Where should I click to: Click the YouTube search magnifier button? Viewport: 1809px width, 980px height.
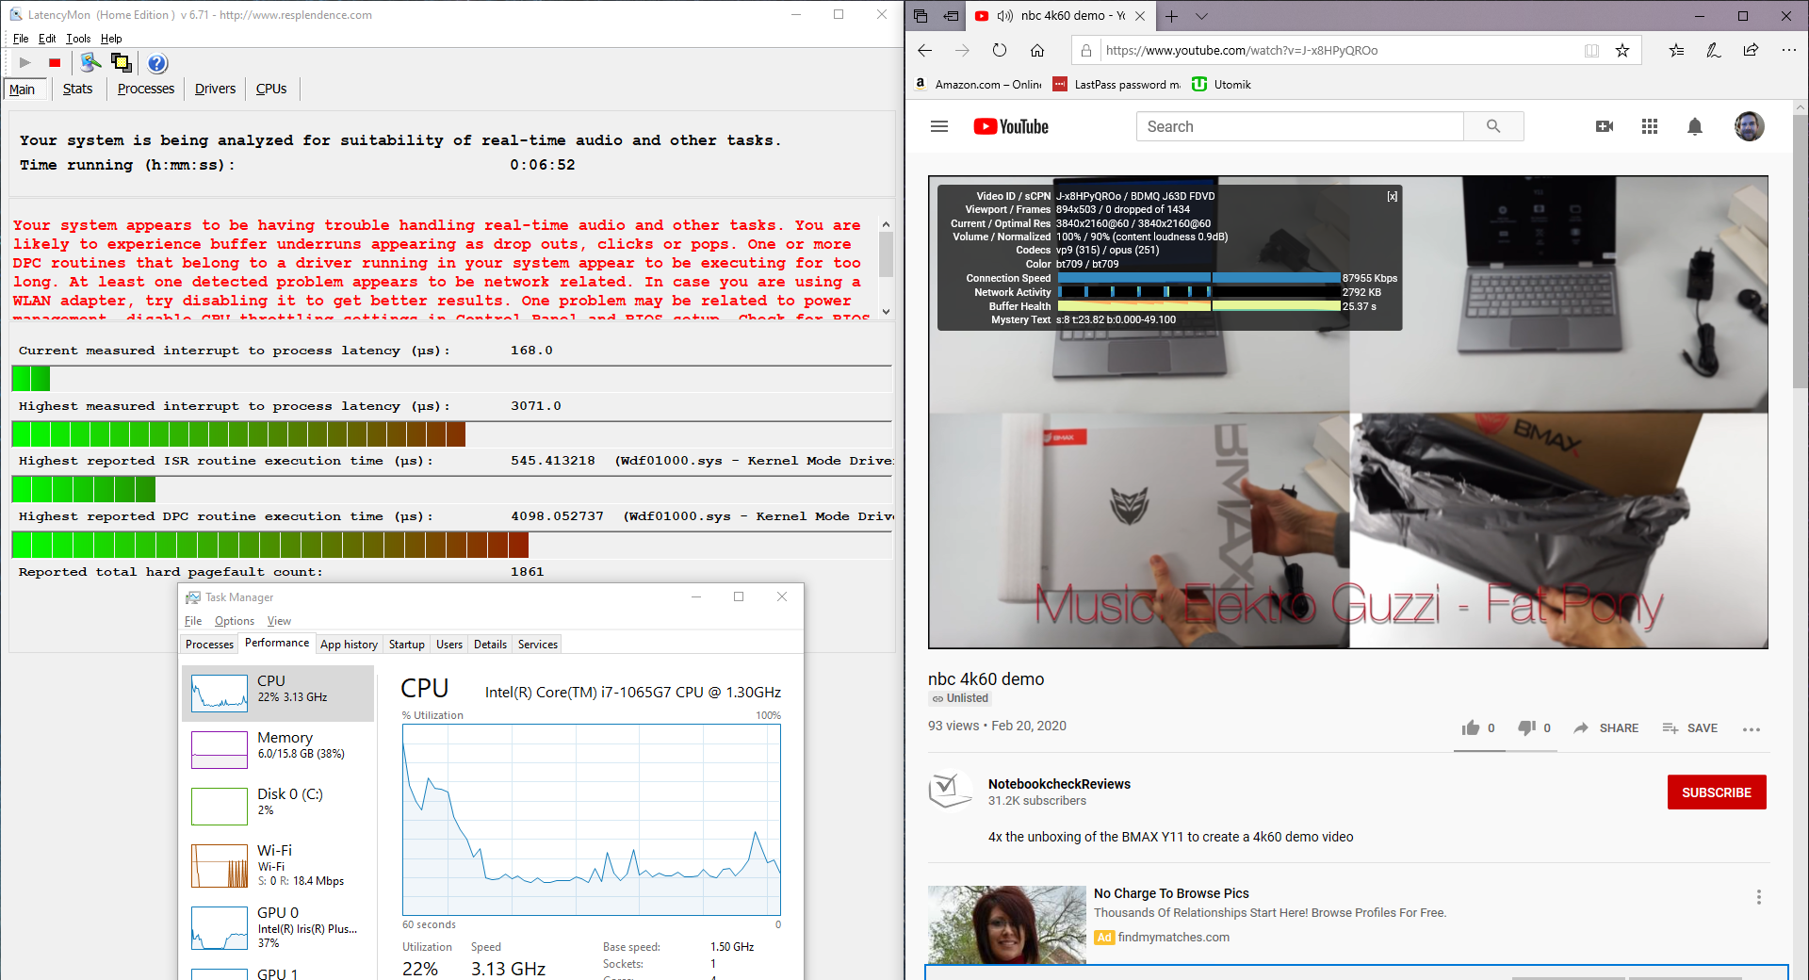[1493, 126]
